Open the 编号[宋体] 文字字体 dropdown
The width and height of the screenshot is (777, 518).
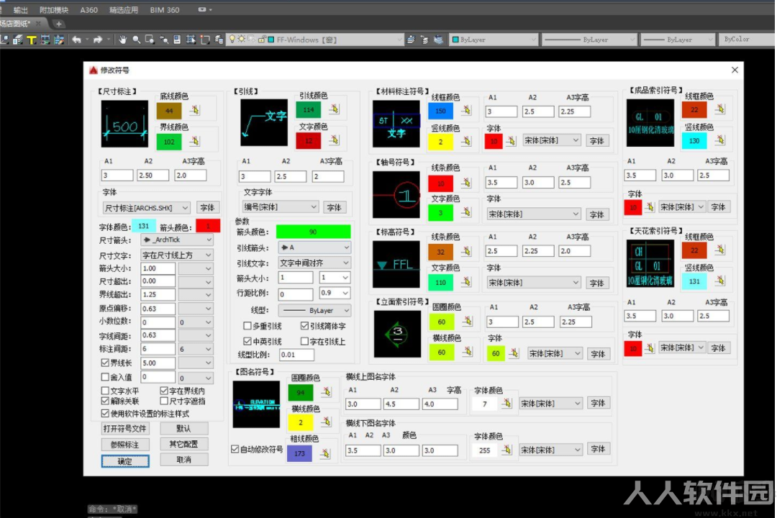281,206
